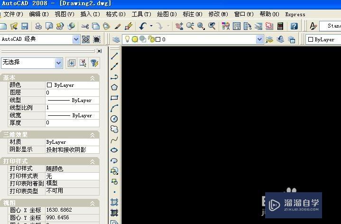Click the Save drawing icon
Viewport: 341px width, 224px height.
tap(25, 26)
